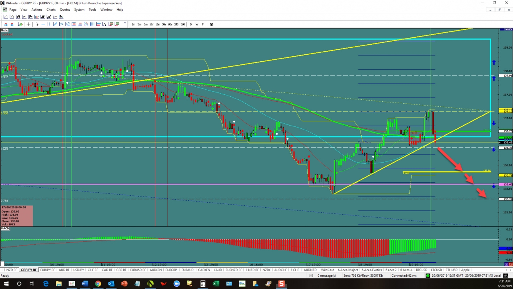Expand the drawing toolbar overflow chevron
This screenshot has height=289, width=513.
[x=125, y=23]
